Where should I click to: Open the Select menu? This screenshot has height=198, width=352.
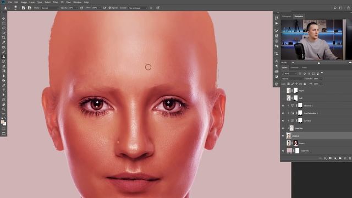[47, 2]
